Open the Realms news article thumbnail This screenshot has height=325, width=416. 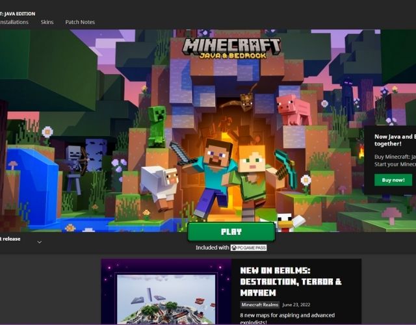[166, 292]
